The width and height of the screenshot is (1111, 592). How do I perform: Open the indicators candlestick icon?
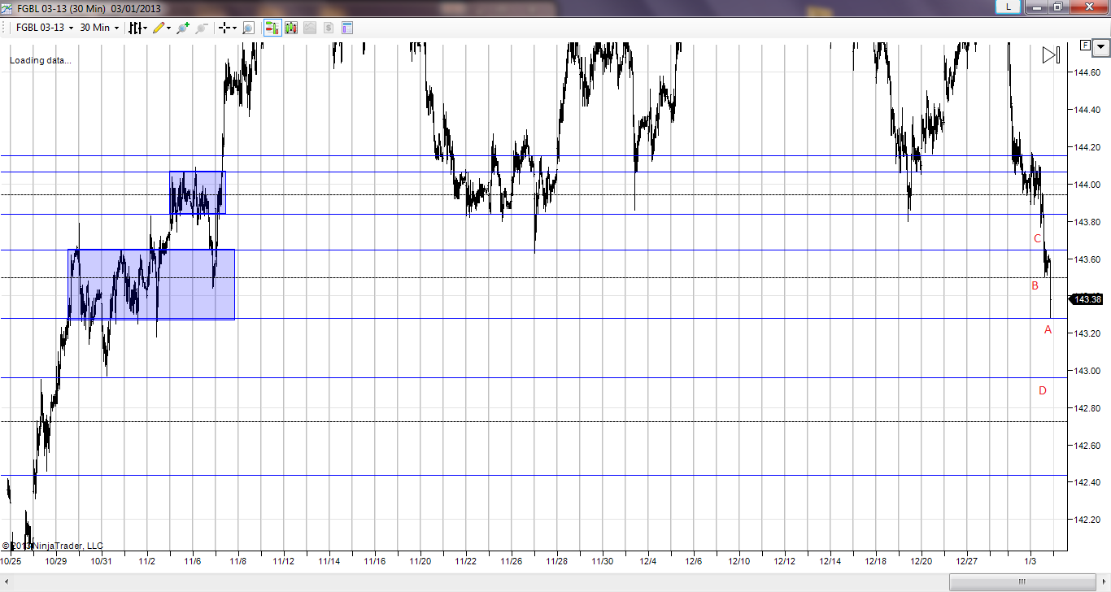[x=291, y=28]
